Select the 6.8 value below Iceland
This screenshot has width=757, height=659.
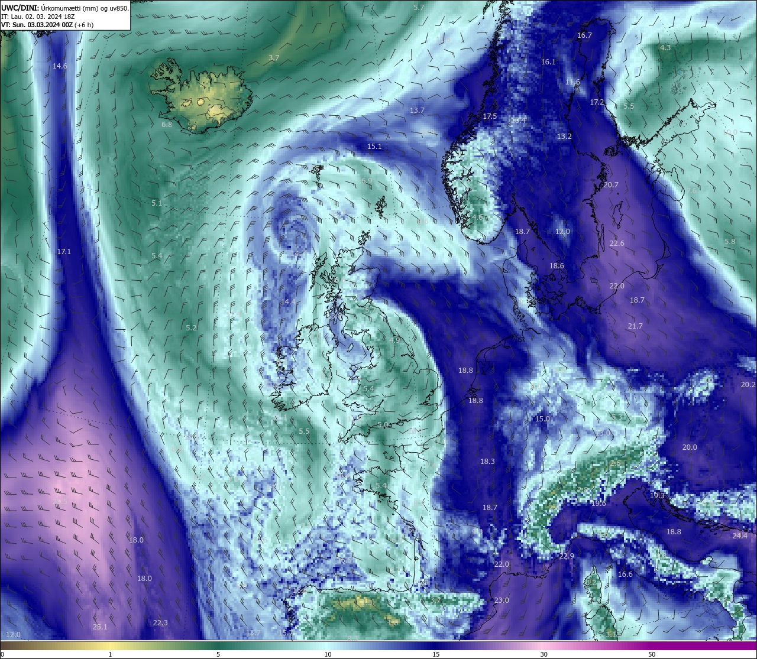tap(167, 125)
